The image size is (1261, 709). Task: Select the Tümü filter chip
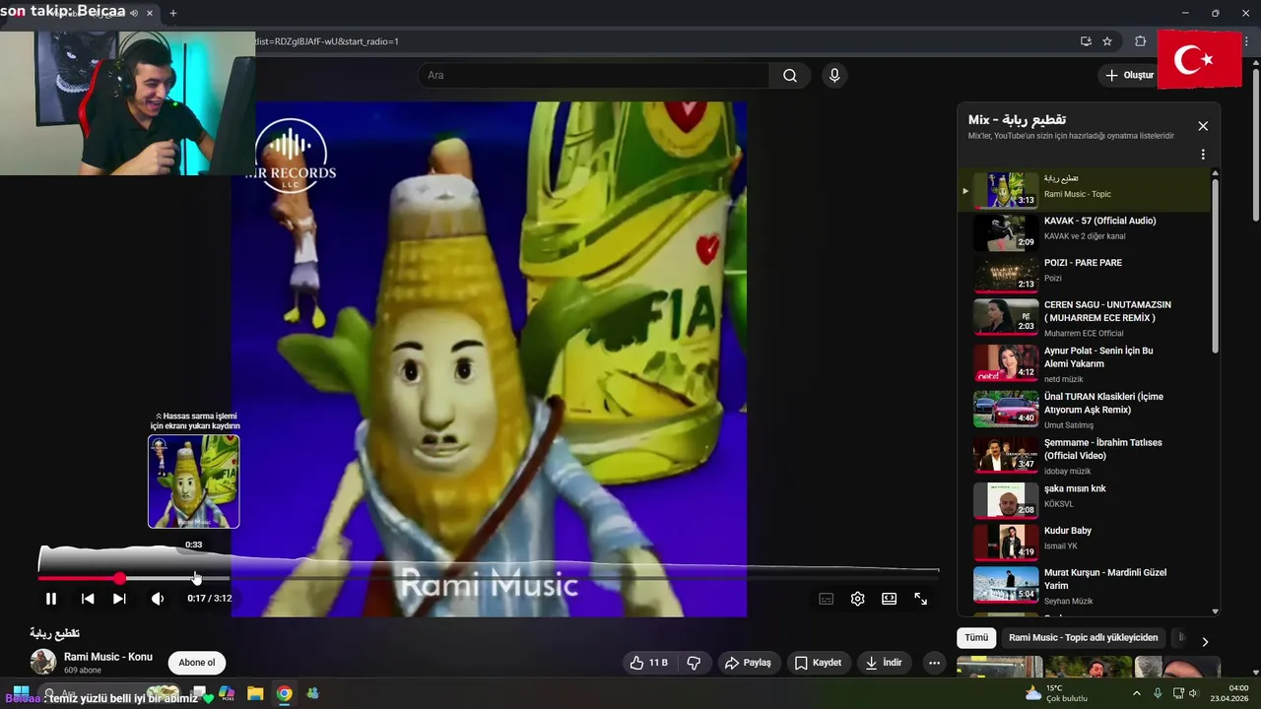976,637
